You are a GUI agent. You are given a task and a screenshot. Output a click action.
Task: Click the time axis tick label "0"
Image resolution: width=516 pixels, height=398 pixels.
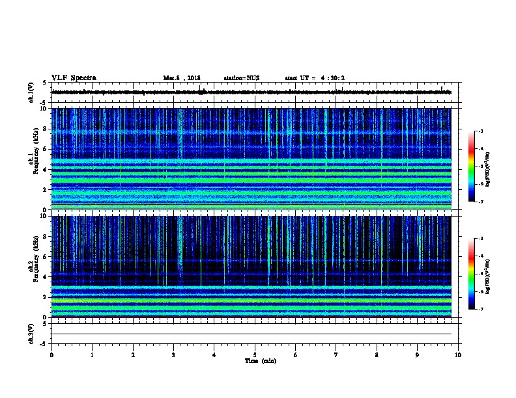(51, 355)
